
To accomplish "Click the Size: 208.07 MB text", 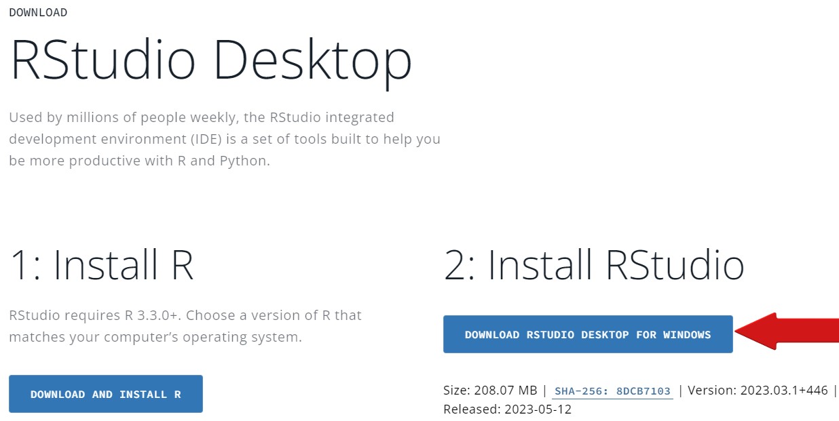I will tap(491, 390).
